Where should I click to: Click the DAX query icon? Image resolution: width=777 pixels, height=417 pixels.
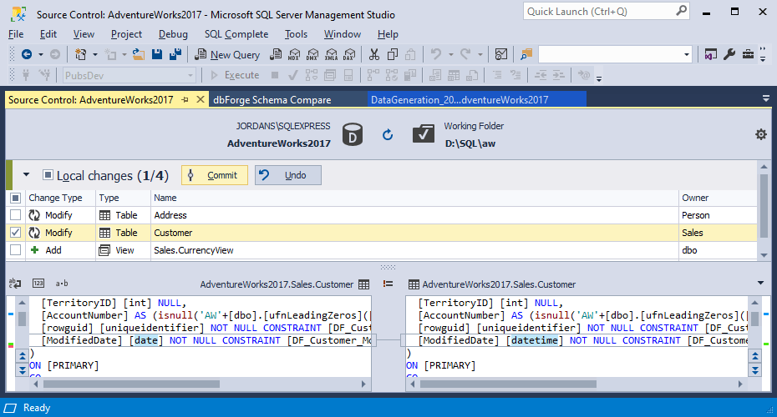coord(349,54)
